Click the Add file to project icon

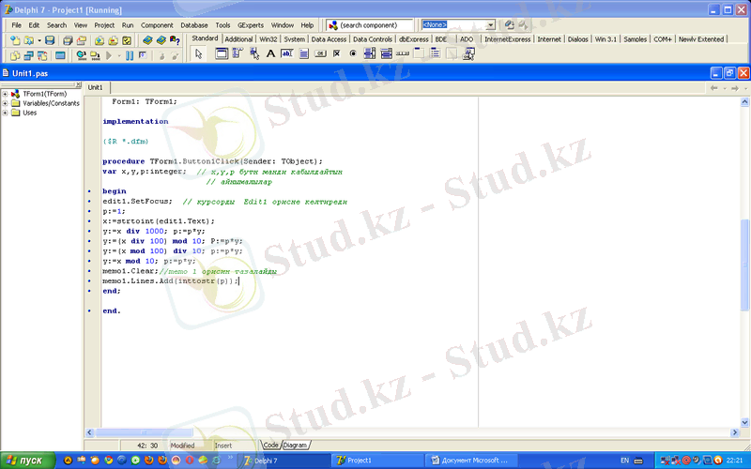tap(100, 40)
